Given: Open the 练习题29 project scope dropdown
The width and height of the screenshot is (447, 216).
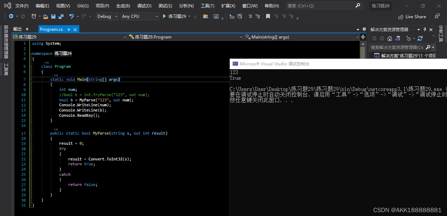Looking at the screenshot, I should (69, 37).
